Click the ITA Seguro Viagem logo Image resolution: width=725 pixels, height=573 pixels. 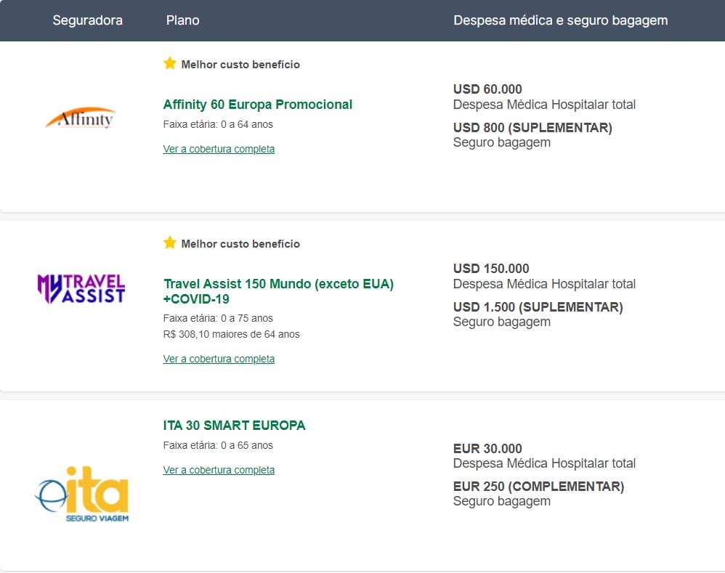pyautogui.click(x=82, y=494)
